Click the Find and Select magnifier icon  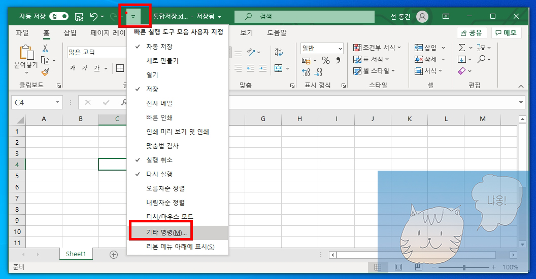click(x=482, y=59)
